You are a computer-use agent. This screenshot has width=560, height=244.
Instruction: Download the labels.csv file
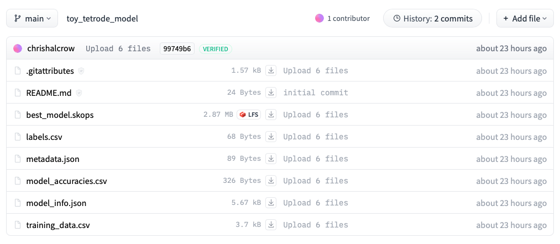271,137
